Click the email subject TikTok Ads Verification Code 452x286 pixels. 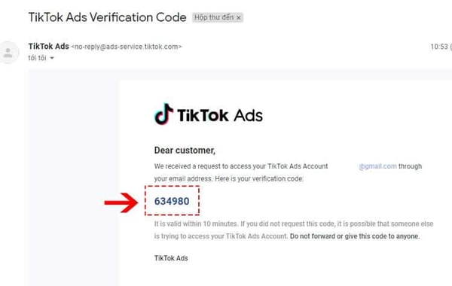[107, 17]
